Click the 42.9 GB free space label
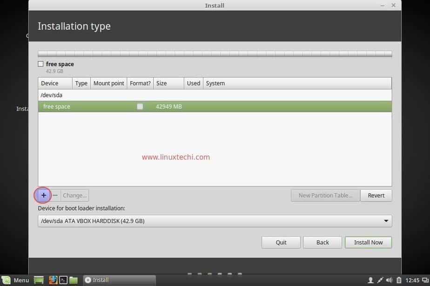Screen dimensions: 430x286 54,71
